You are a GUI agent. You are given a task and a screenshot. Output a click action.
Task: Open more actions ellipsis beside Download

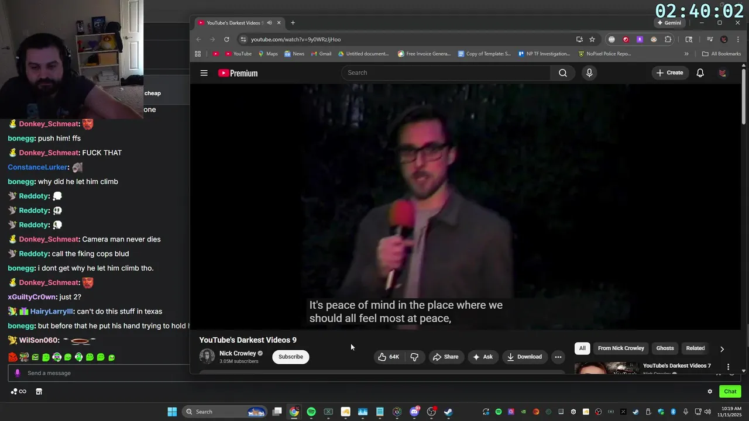pyautogui.click(x=558, y=357)
